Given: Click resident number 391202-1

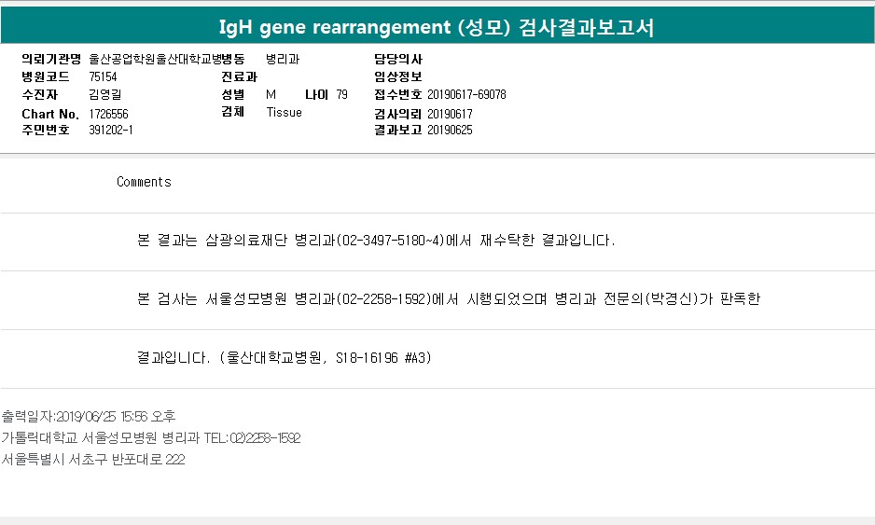Looking at the screenshot, I should click(x=111, y=130).
